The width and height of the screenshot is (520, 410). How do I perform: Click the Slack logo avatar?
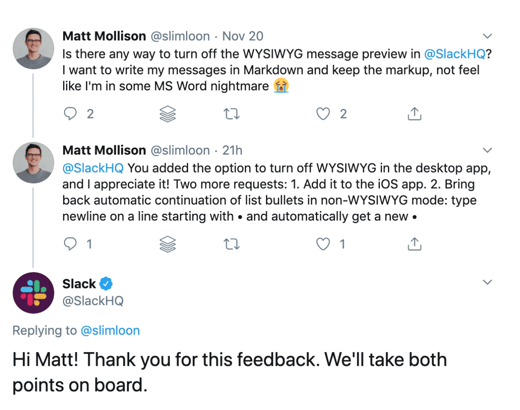33,293
